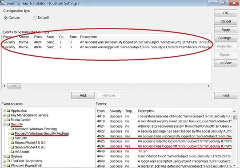This screenshot has width=240, height=168.
Task: Click the VSSAudit folder icon
Action: pos(12,152)
